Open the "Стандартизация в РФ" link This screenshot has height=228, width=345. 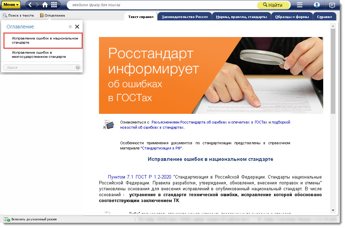coord(162,148)
